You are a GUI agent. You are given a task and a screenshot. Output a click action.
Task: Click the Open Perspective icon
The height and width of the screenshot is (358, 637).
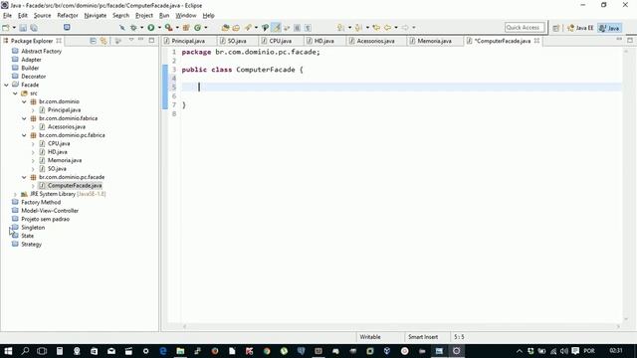[556, 28]
